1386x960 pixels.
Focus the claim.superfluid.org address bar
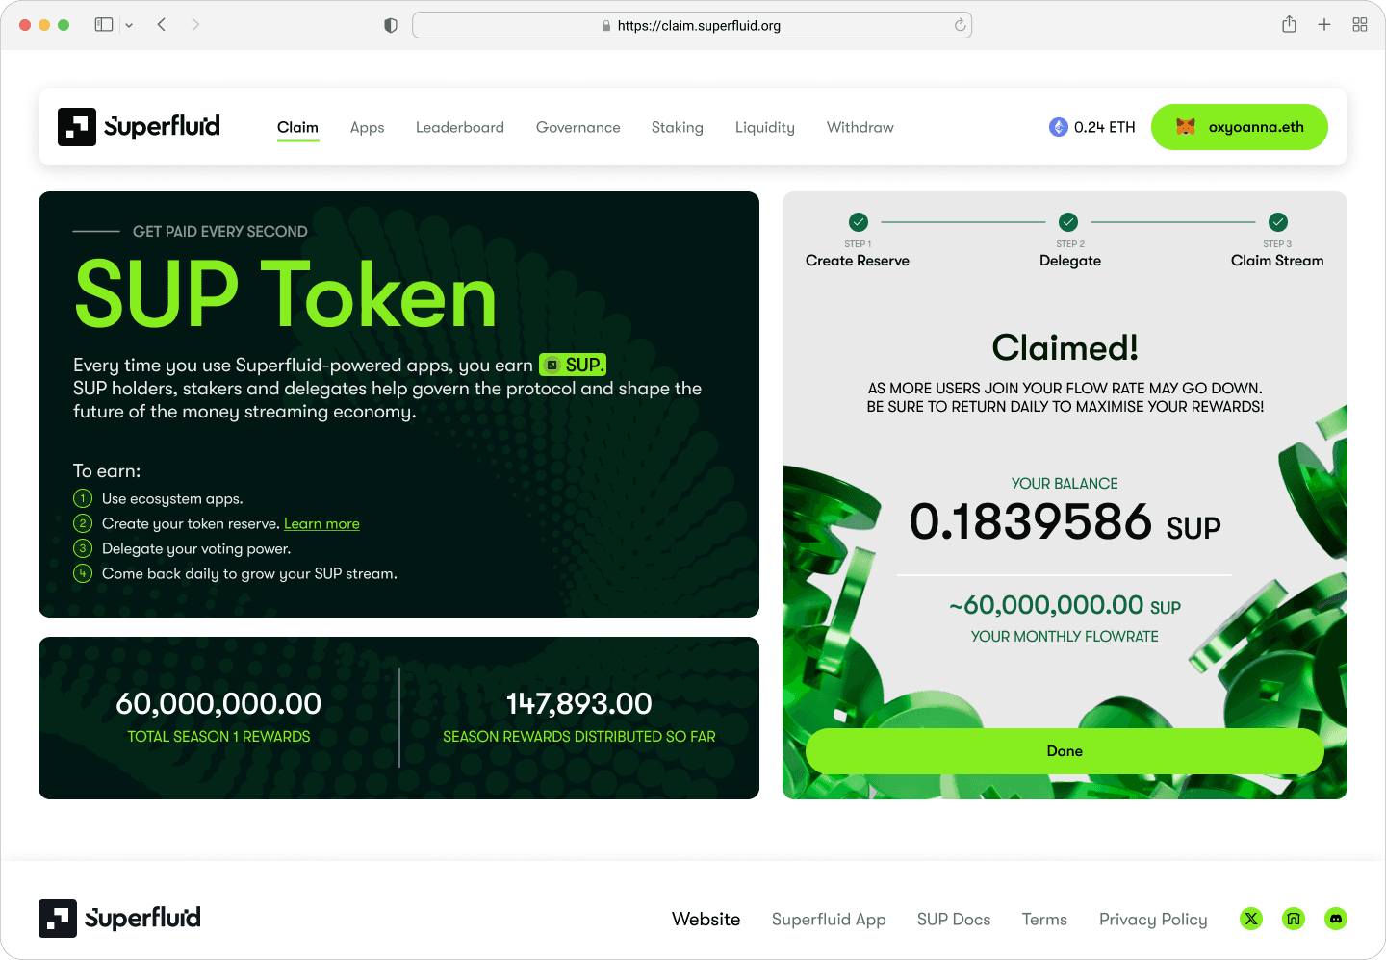(692, 26)
